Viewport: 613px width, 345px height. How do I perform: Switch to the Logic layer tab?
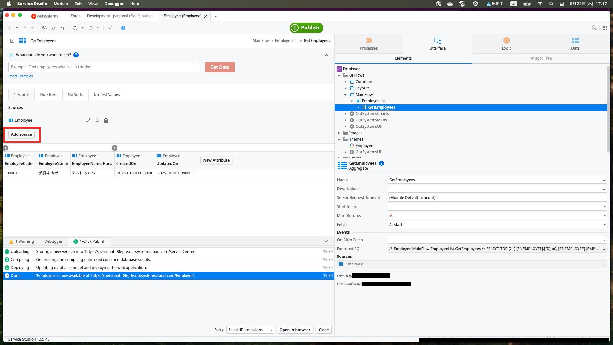[x=506, y=44]
